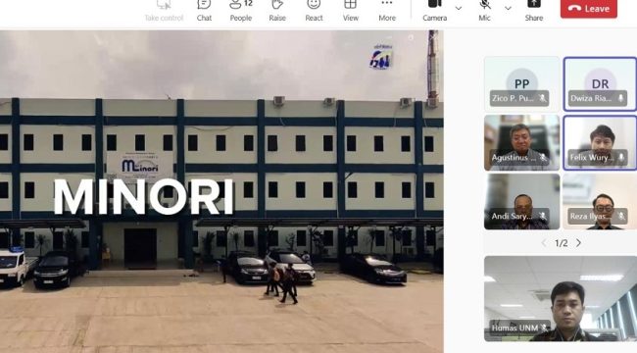Image resolution: width=637 pixels, height=353 pixels.
Task: Select Zico P. Pu... participant tile
Action: pyautogui.click(x=521, y=84)
